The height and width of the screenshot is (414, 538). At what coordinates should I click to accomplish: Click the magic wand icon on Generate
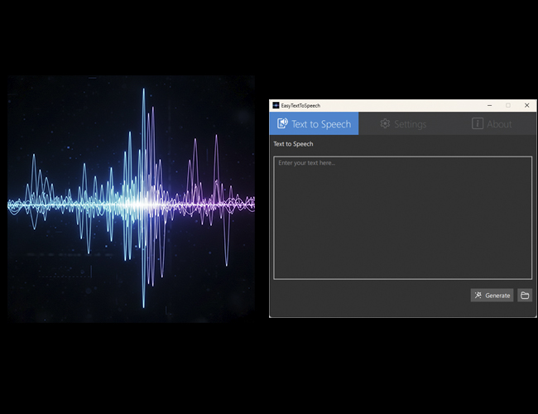[x=478, y=296]
